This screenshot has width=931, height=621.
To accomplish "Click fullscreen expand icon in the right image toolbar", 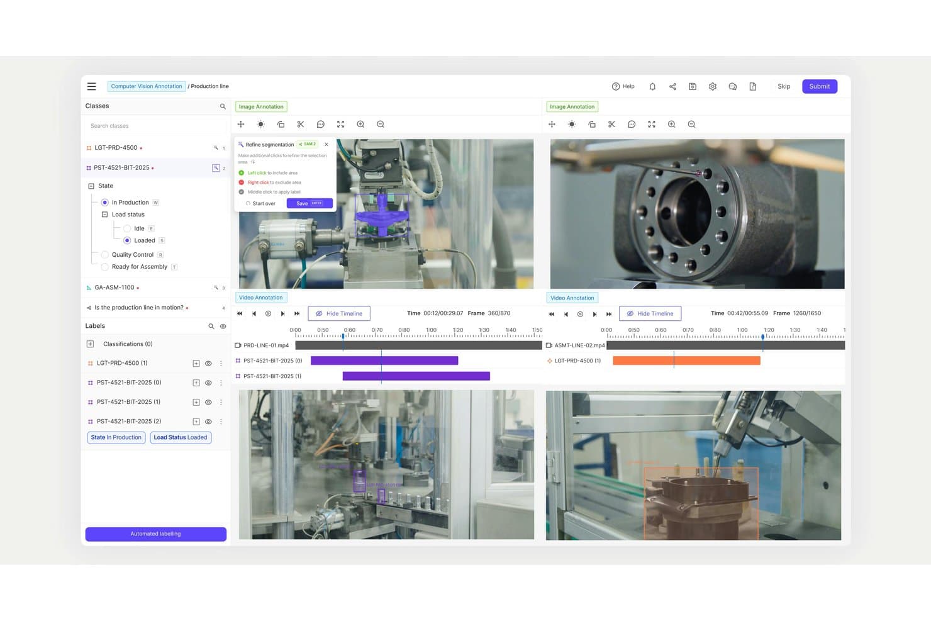I will [x=652, y=125].
